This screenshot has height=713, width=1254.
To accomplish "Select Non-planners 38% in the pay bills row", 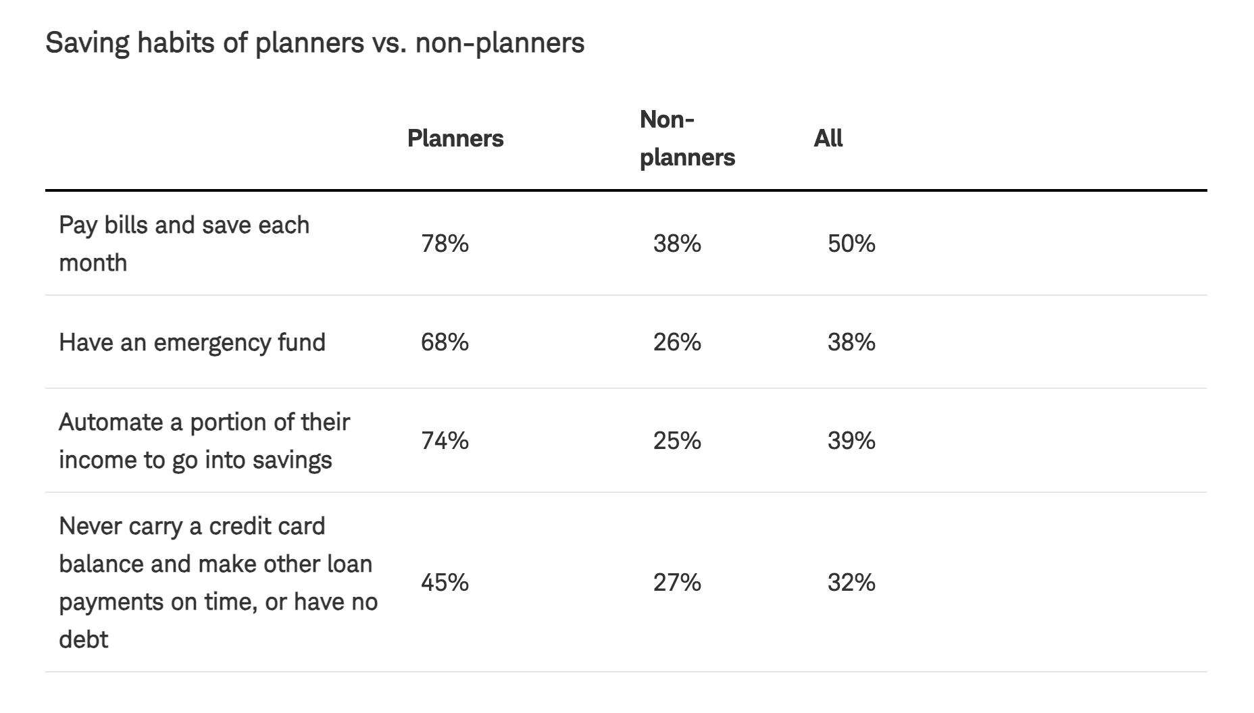I will click(677, 244).
